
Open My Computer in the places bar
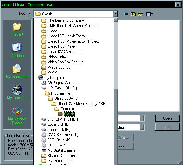tap(17, 92)
